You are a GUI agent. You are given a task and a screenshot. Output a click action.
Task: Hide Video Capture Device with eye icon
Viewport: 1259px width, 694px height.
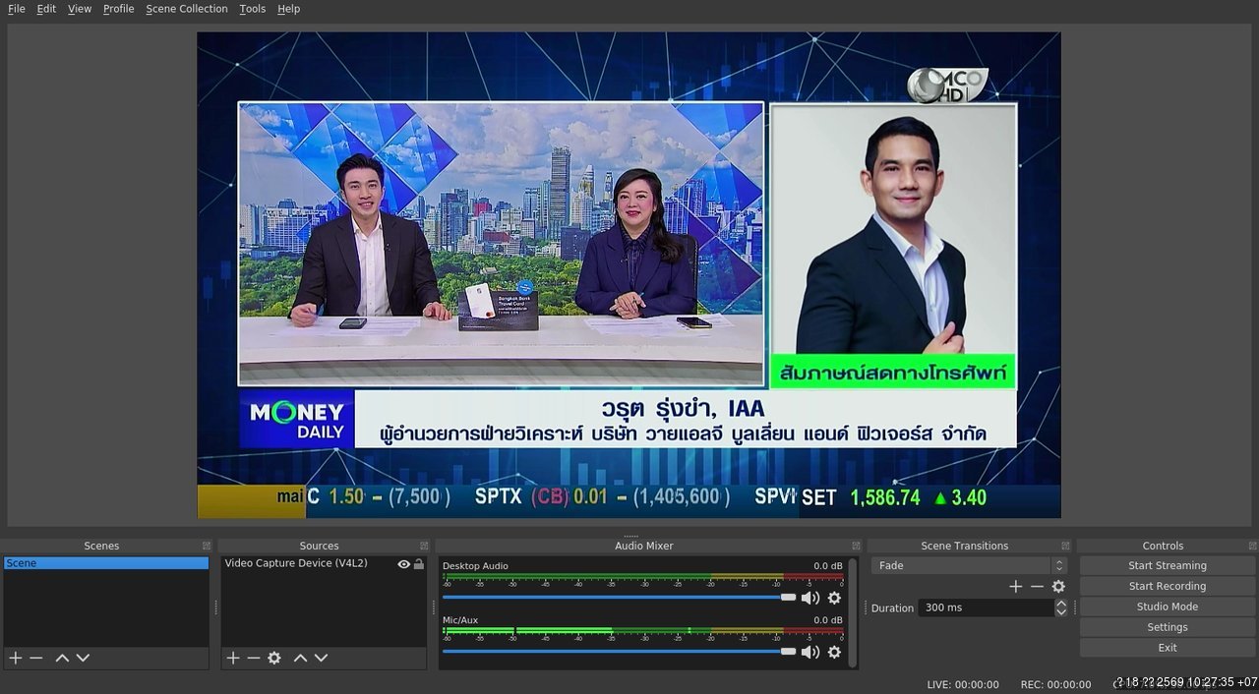pyautogui.click(x=403, y=564)
